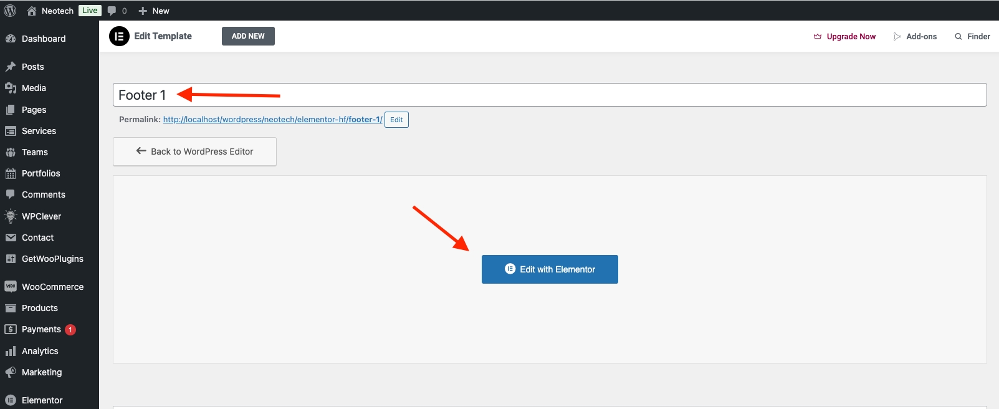
Task: Open the footer-1 permalink URL
Action: coord(272,119)
